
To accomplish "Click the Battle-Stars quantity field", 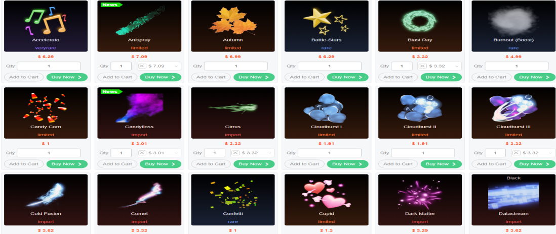I will click(330, 66).
